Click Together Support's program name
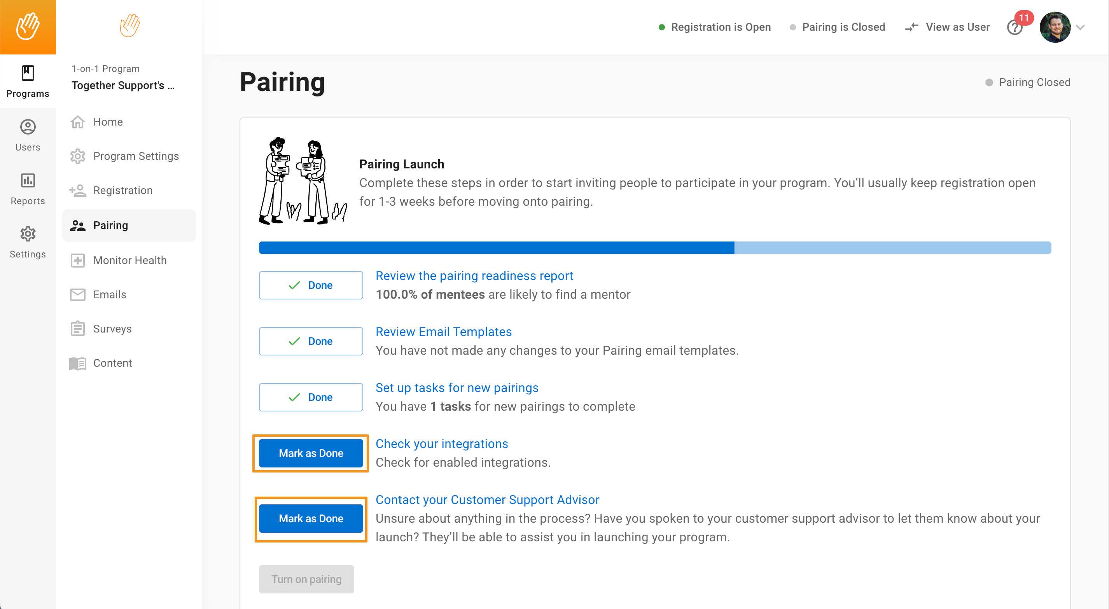1109x609 pixels. 123,85
